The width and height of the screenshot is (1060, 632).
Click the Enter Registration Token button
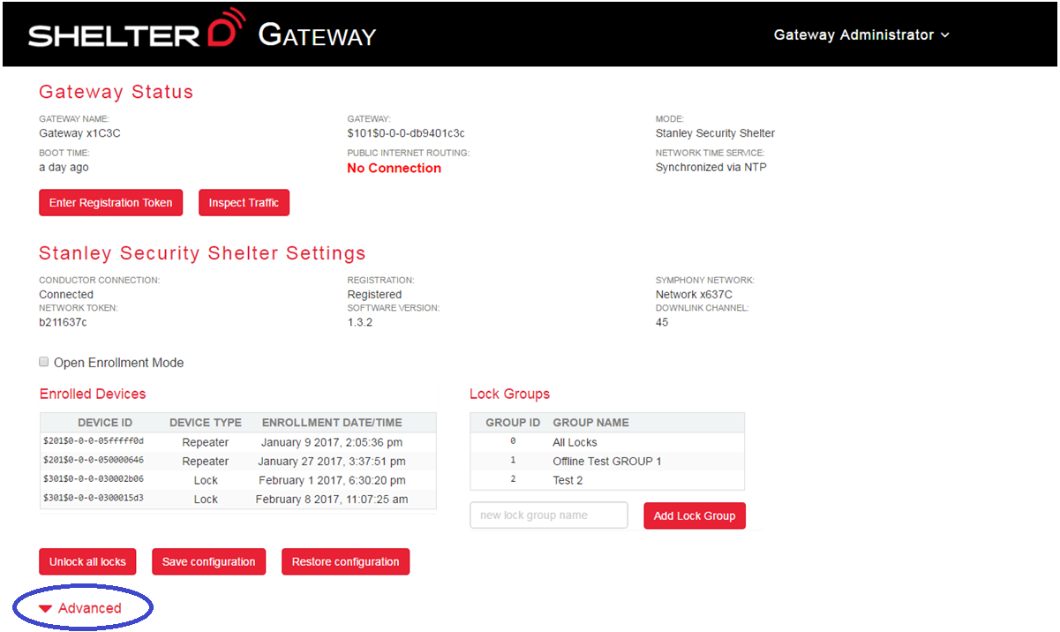(x=111, y=202)
